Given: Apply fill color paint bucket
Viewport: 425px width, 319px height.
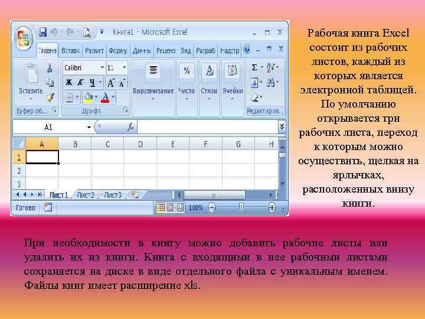Looking at the screenshot, I should tap(89, 97).
